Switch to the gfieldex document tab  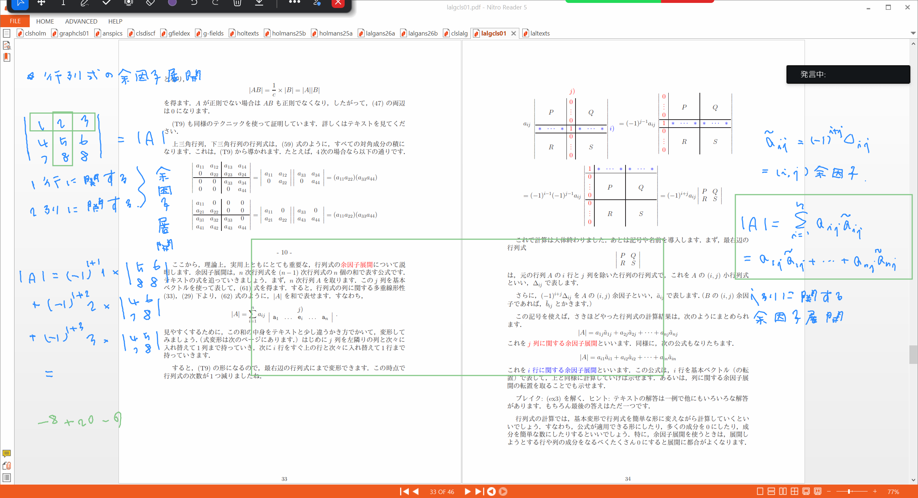pyautogui.click(x=175, y=33)
